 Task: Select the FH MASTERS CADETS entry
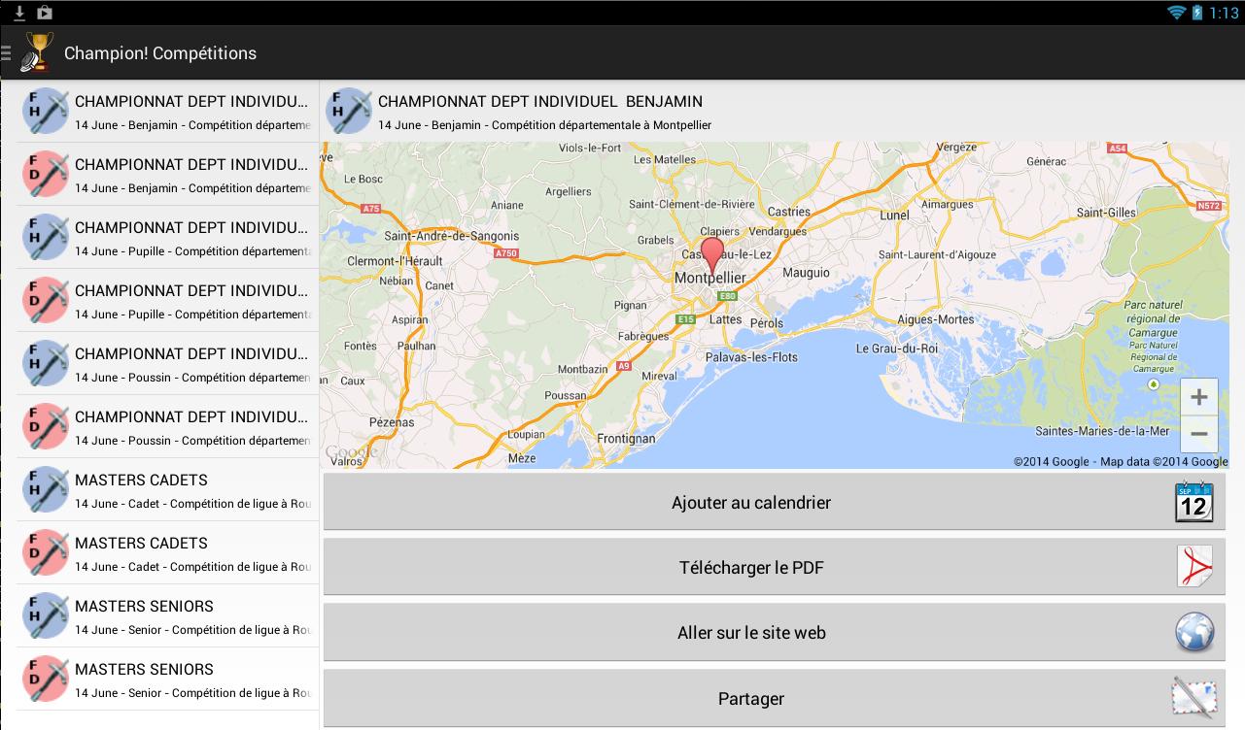[167, 489]
